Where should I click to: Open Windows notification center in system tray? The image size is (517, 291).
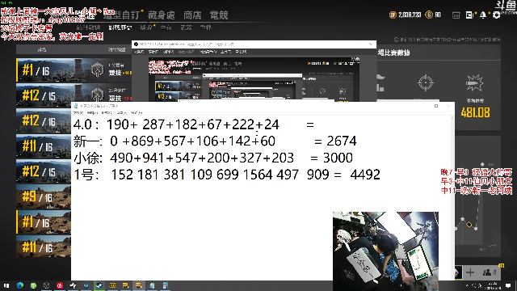508,285
